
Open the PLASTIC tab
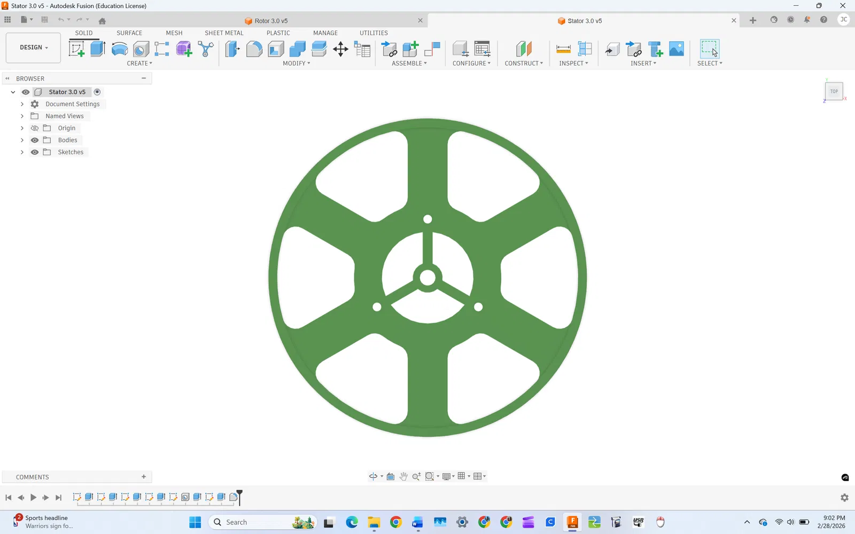click(278, 33)
